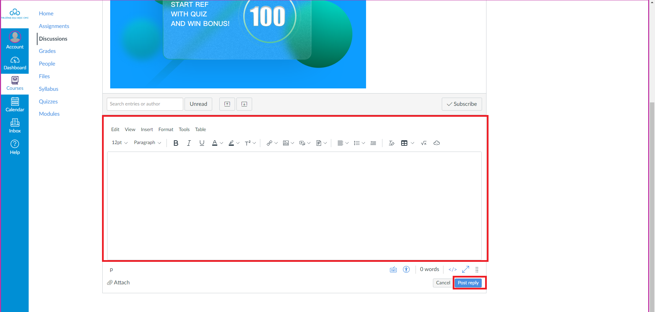Open the Quizzes course link
The width and height of the screenshot is (655, 312).
click(x=48, y=101)
